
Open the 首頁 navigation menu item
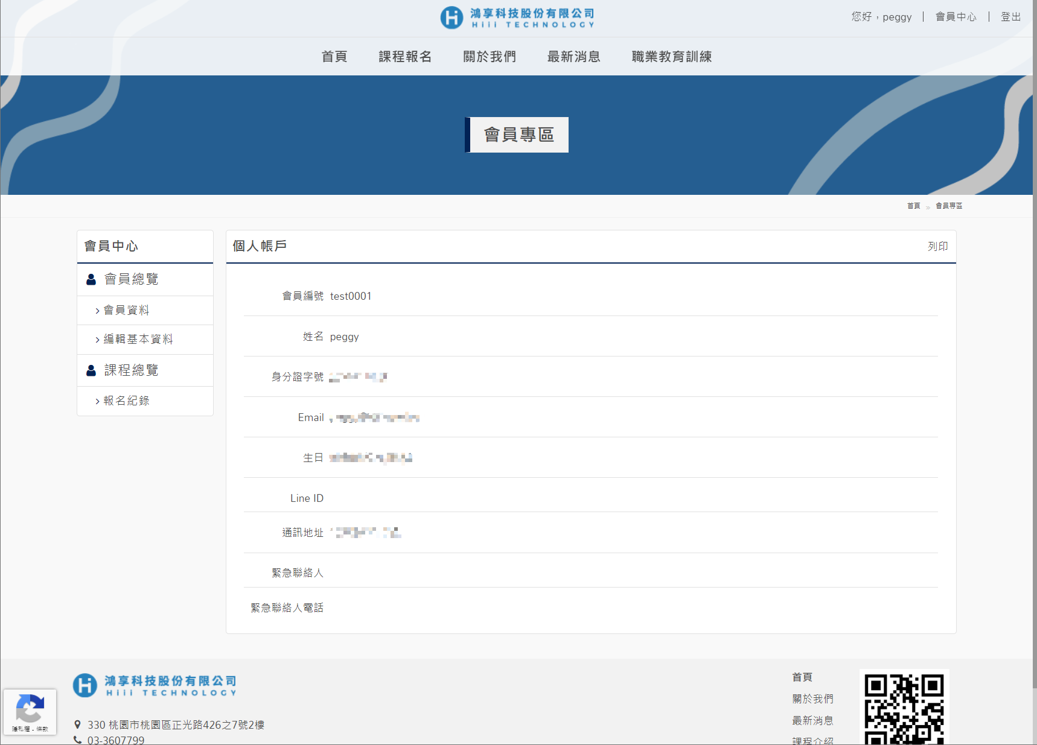click(x=334, y=57)
